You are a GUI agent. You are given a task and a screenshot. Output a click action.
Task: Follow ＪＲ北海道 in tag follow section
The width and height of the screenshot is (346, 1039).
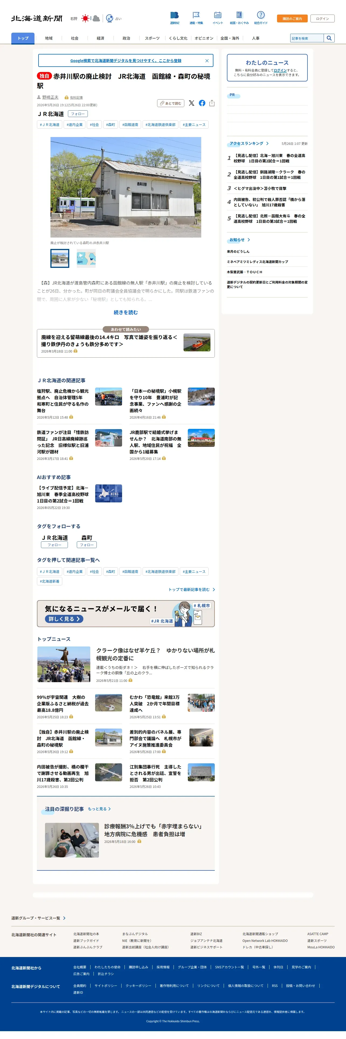click(x=54, y=545)
